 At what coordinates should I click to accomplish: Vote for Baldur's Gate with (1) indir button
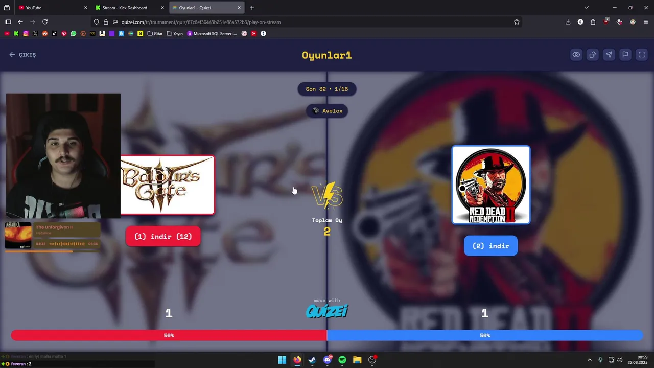[163, 236]
